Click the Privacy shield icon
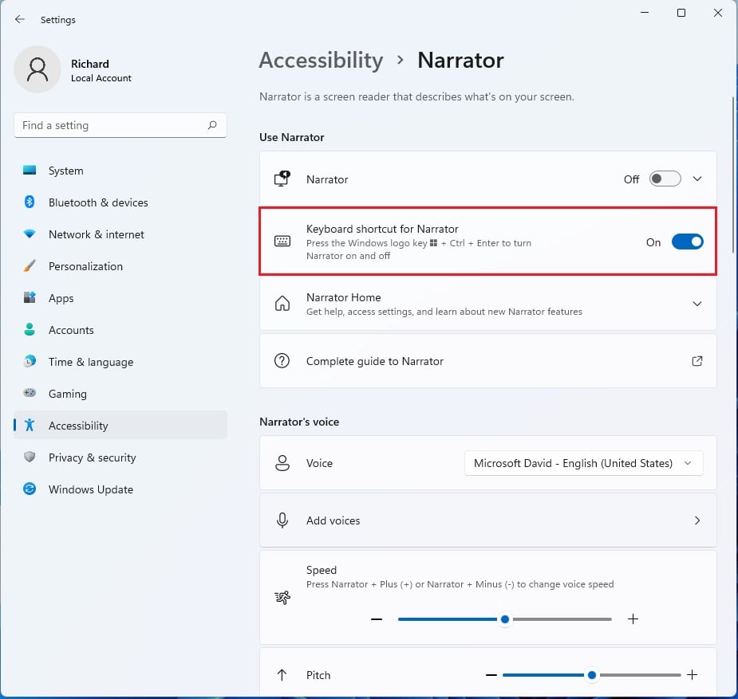738x699 pixels. pos(30,457)
